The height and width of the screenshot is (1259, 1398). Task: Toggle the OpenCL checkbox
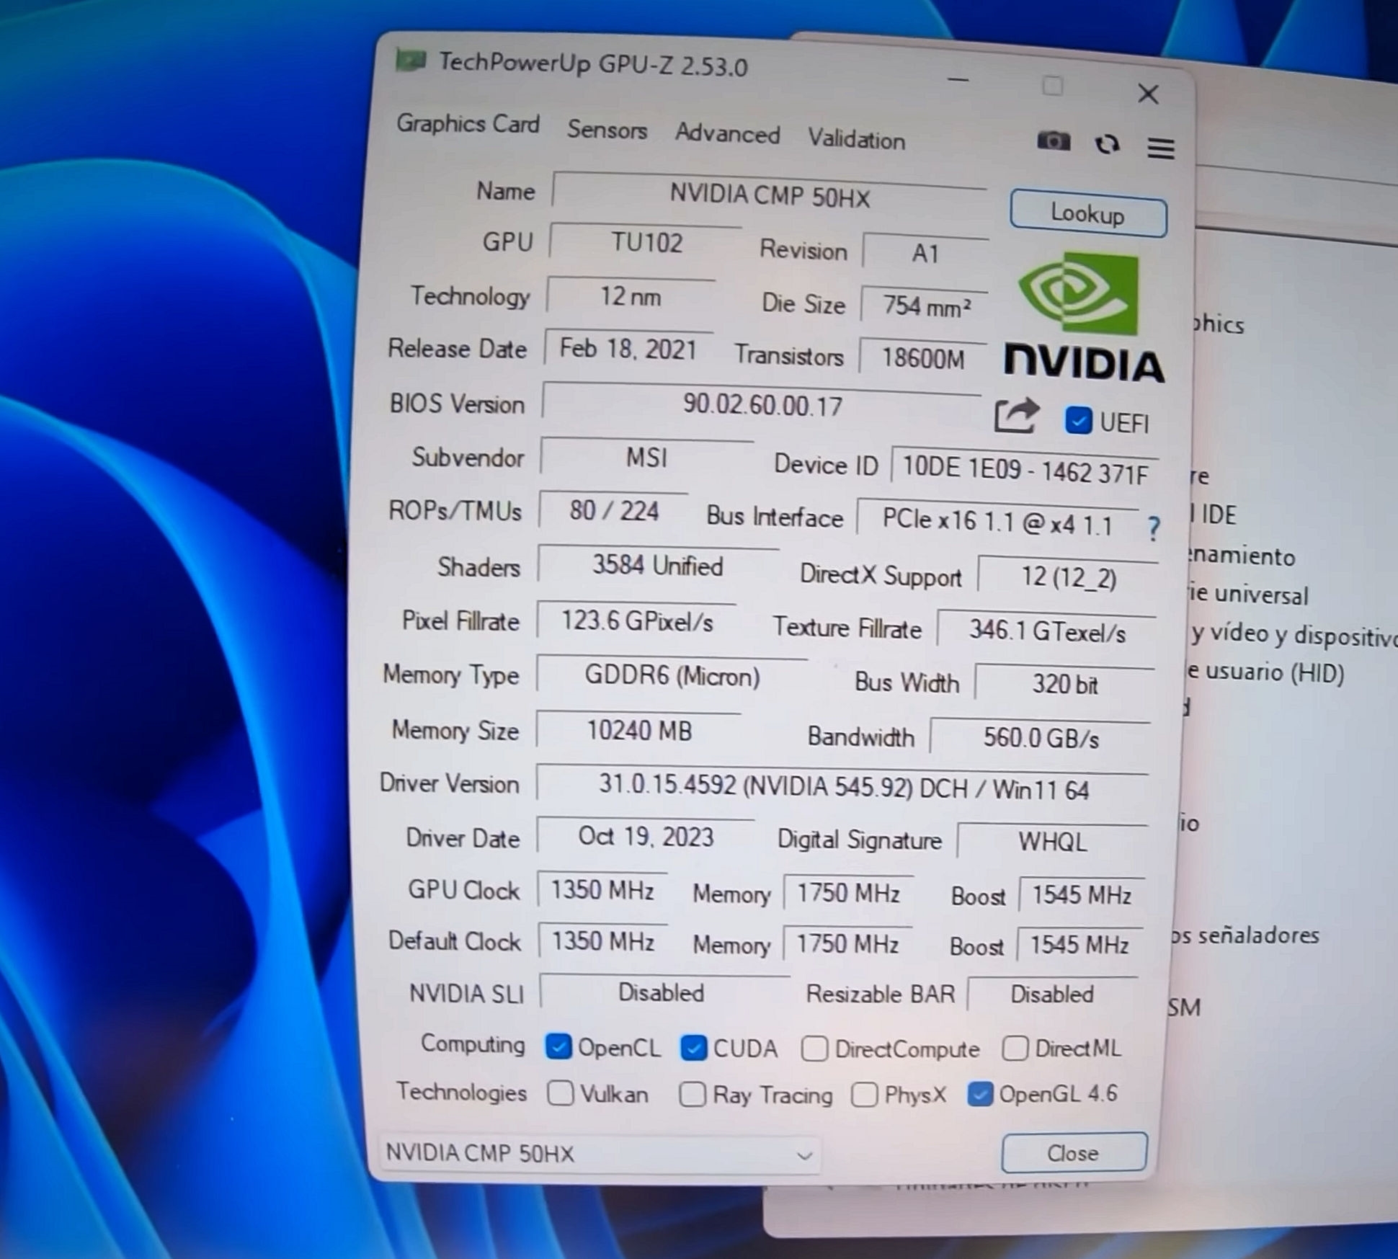point(558,1046)
